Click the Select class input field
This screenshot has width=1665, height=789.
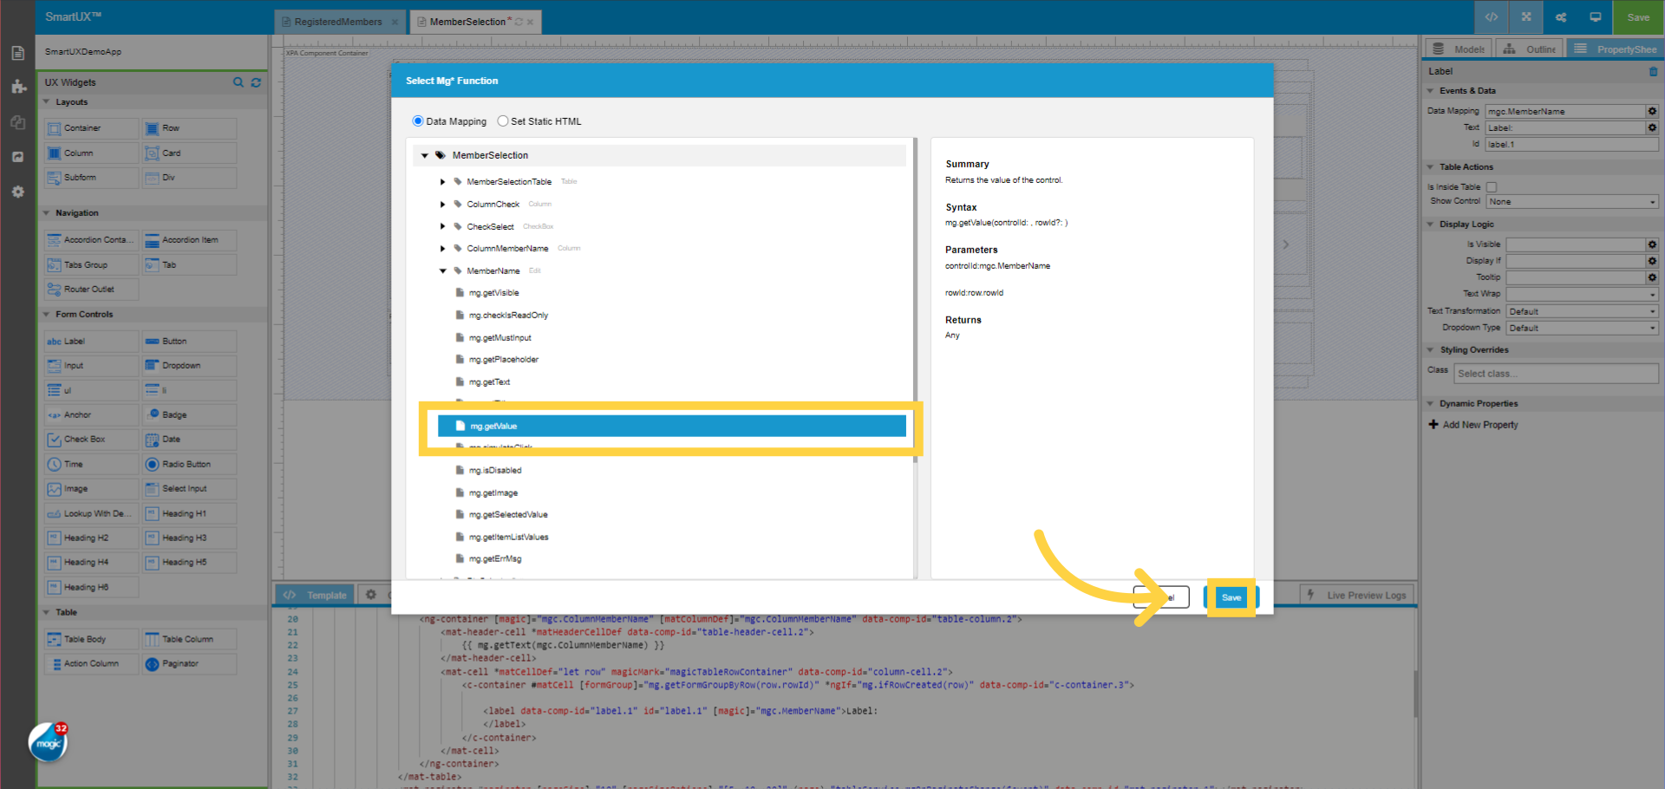(x=1556, y=373)
